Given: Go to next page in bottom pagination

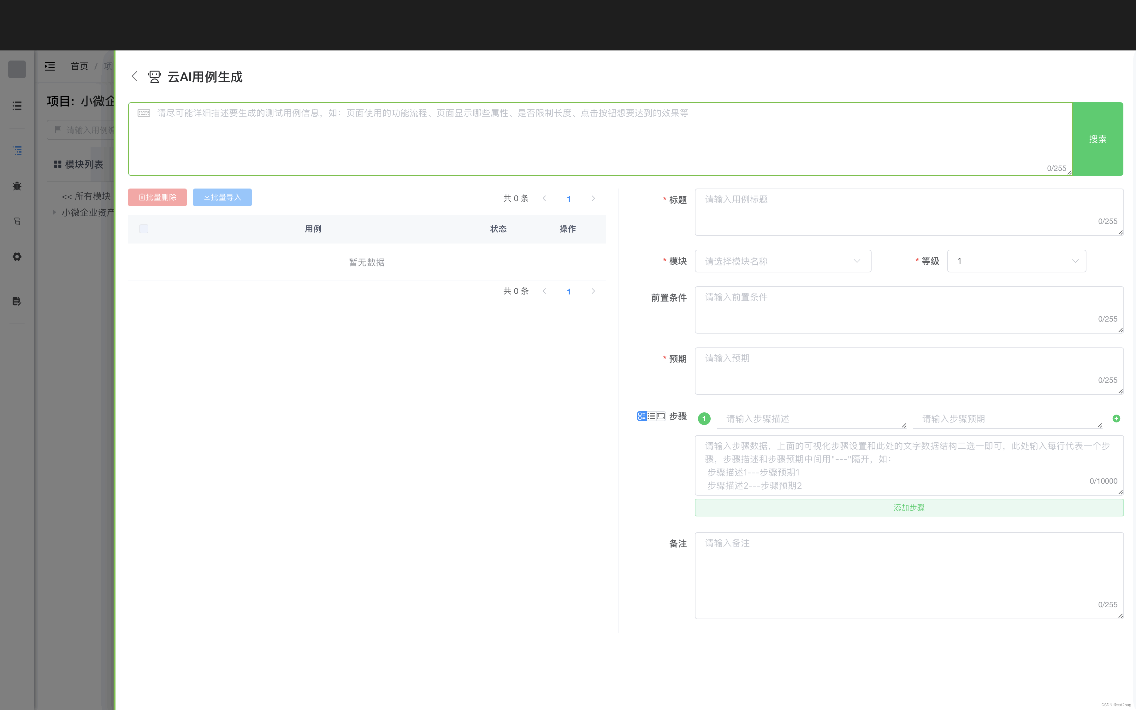Looking at the screenshot, I should 593,291.
